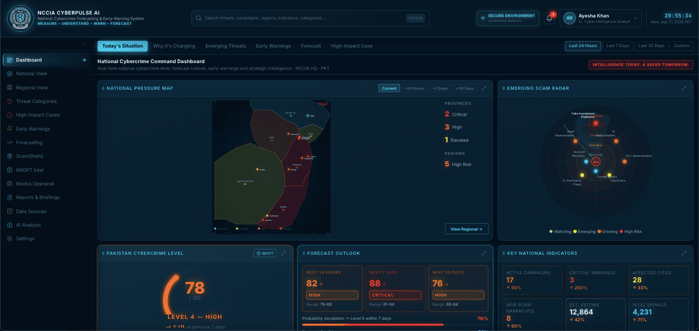Go to the Forecast tab
The width and height of the screenshot is (699, 331).
(x=311, y=46)
